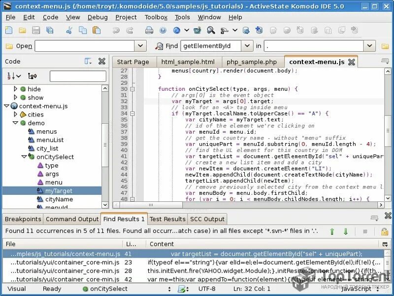Screen dimensions: 394x296
Task: Click the Find magnifier toolbar icon
Action: (211, 31)
